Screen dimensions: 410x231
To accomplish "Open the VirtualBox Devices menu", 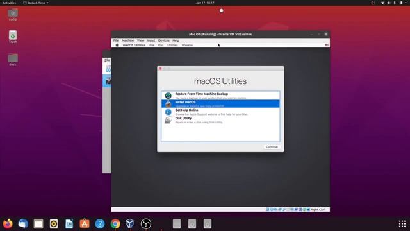I will tap(164, 40).
